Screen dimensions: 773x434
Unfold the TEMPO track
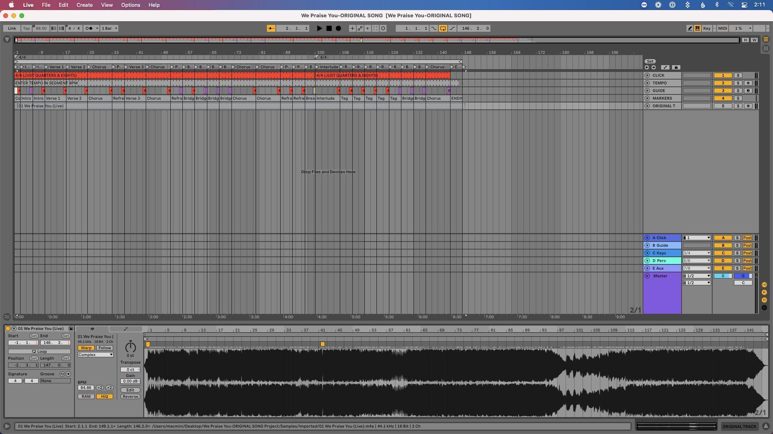[647, 83]
